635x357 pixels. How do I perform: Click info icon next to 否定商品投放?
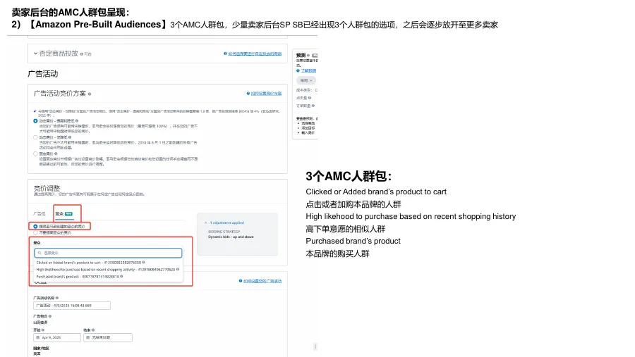pyautogui.click(x=81, y=54)
